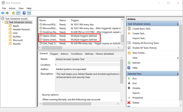
Task: Open the View menu in the menu bar
Action: (x=21, y=8)
